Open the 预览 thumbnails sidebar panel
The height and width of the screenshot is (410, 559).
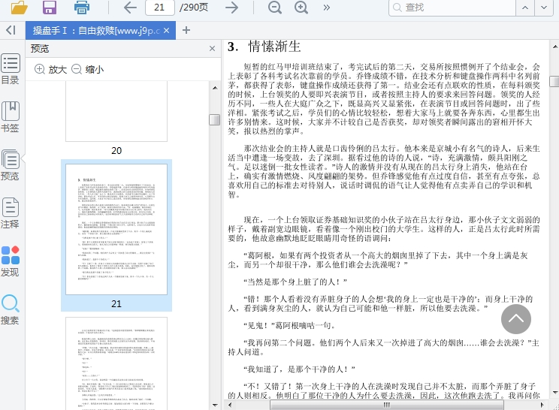11,165
